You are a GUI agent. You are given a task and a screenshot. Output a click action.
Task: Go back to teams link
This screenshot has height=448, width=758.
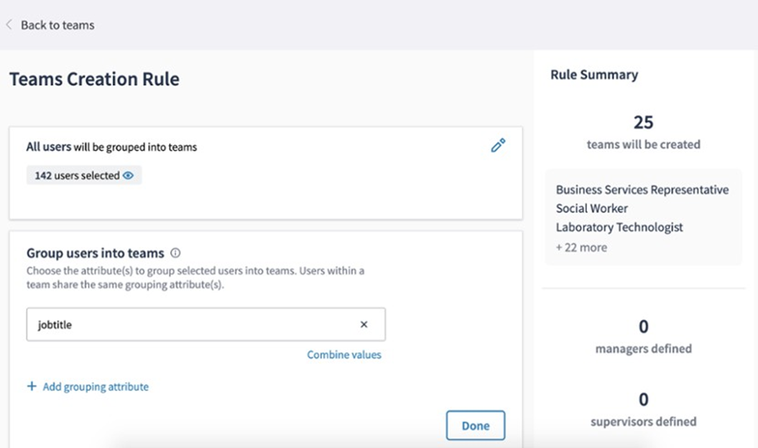(x=57, y=25)
